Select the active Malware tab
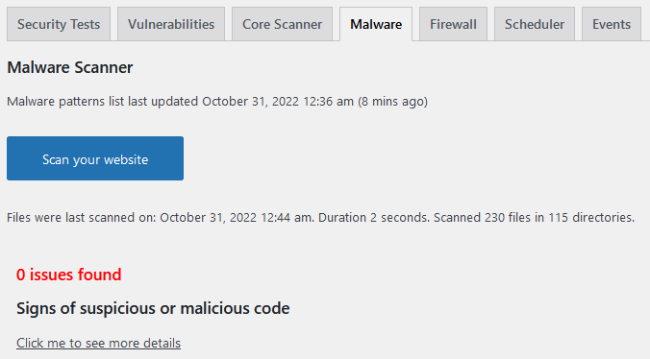Viewport: 650px width, 359px height. (376, 24)
